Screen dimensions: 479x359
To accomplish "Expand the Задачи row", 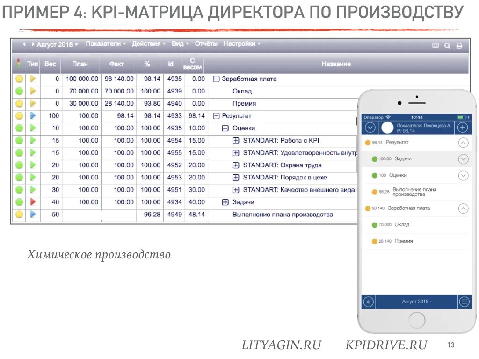I will click(x=225, y=202).
